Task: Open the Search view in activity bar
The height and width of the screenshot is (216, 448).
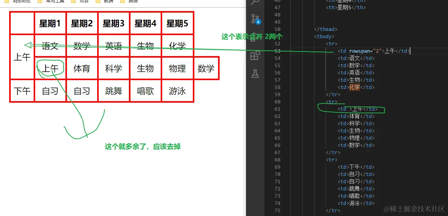Action: (x=254, y=2)
